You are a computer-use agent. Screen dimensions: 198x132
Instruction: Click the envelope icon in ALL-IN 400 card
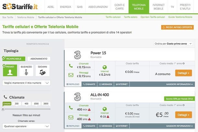coord(71,117)
